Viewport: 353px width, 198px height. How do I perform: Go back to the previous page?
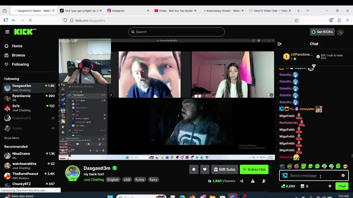[14, 20]
